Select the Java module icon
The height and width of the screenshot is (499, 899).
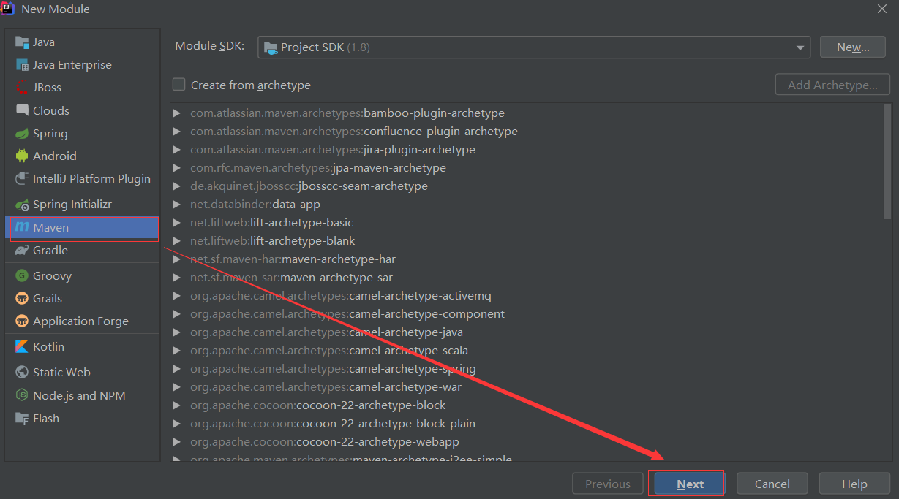click(x=21, y=42)
